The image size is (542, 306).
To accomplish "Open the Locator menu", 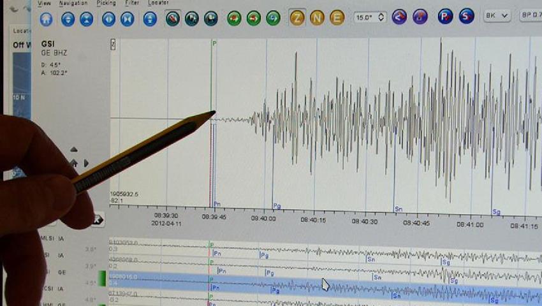I will [x=158, y=3].
